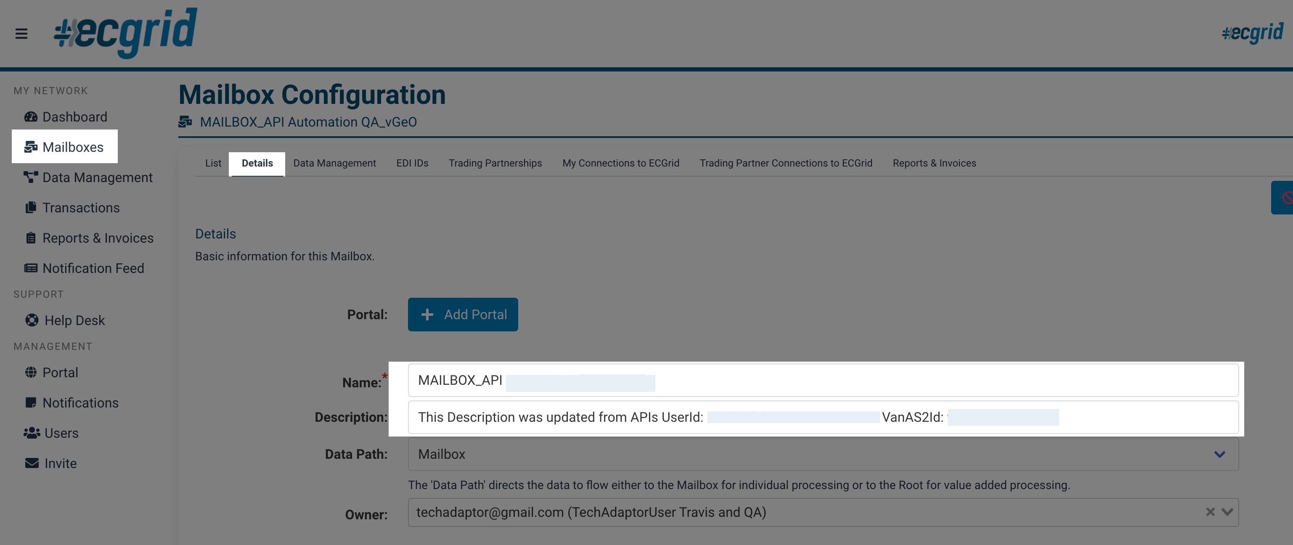Open Help Desk under Support
The image size is (1293, 545).
(x=74, y=320)
